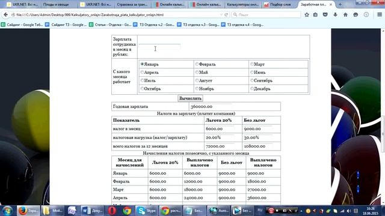Select the Декабрь radio button
Viewport: 385px width, 216px height.
coord(252,88)
